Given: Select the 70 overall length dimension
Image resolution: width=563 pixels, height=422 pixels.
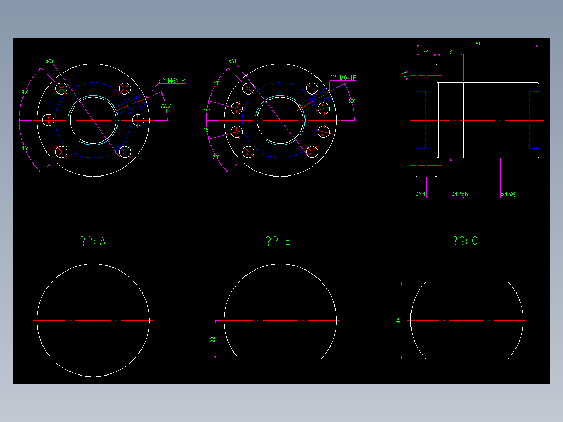Looking at the screenshot, I should click(x=477, y=43).
